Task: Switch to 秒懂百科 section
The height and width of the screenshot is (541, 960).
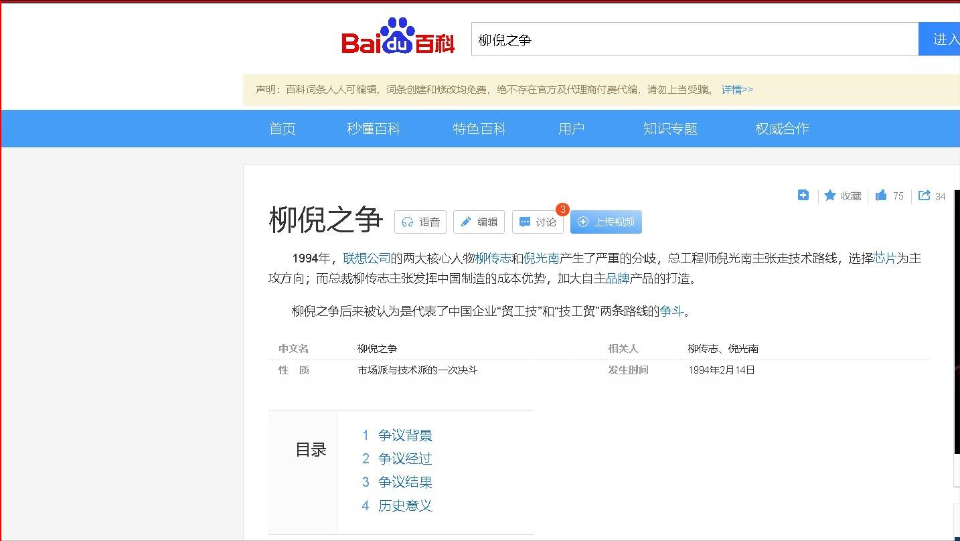Action: pos(374,129)
